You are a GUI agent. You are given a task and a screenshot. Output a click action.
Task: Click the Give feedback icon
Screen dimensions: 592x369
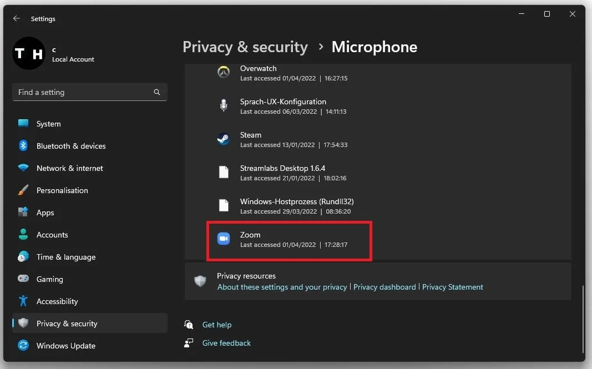[189, 343]
